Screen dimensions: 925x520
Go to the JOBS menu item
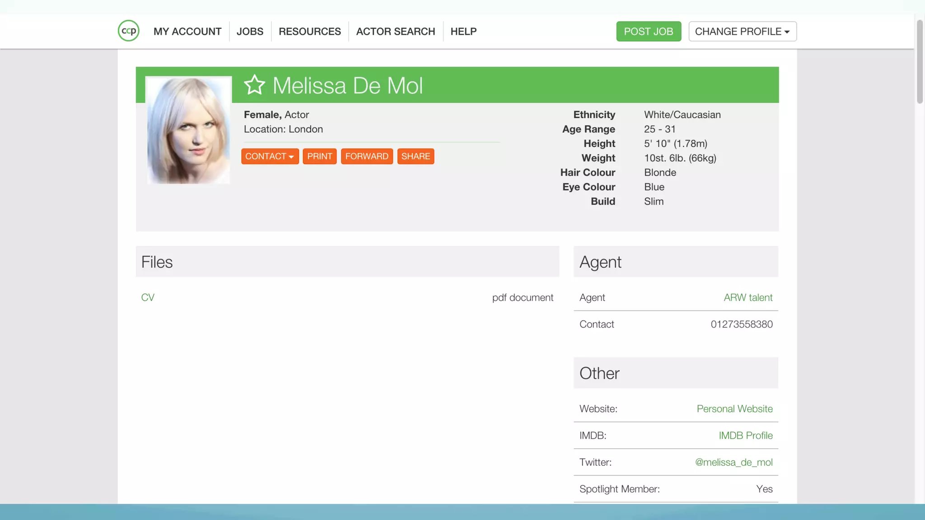tap(250, 32)
